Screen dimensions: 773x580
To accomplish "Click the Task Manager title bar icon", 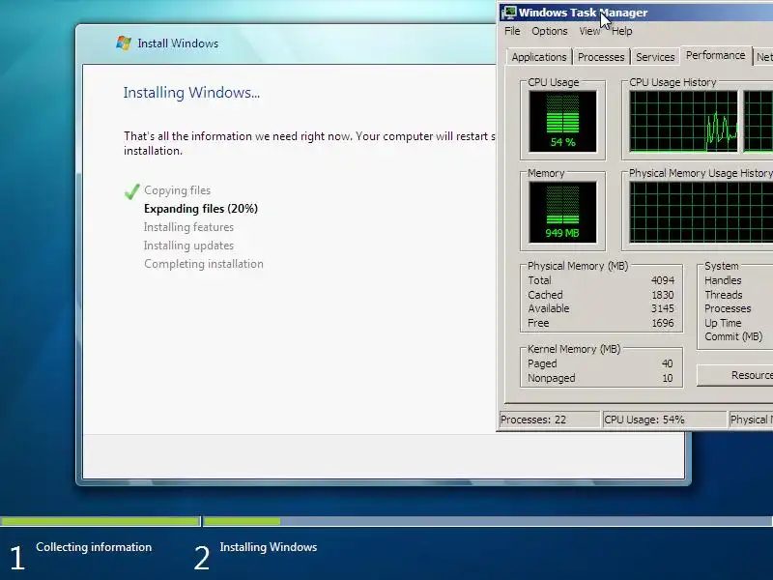I will point(509,13).
